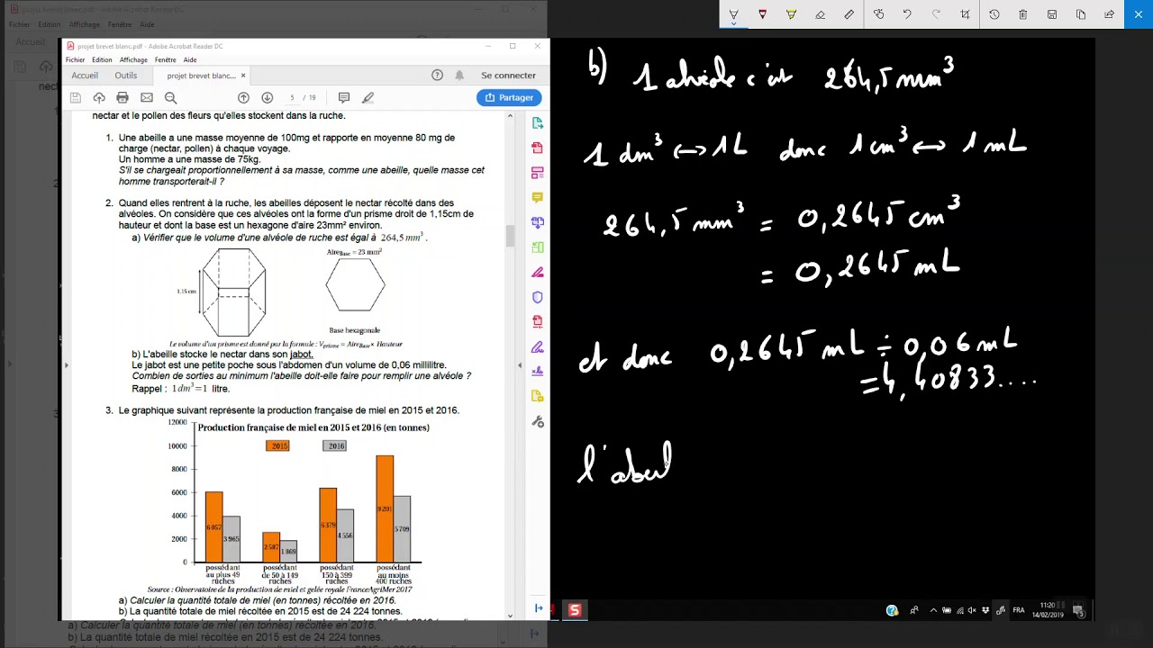Select the eraser tool
The image size is (1153, 648).
(x=820, y=14)
